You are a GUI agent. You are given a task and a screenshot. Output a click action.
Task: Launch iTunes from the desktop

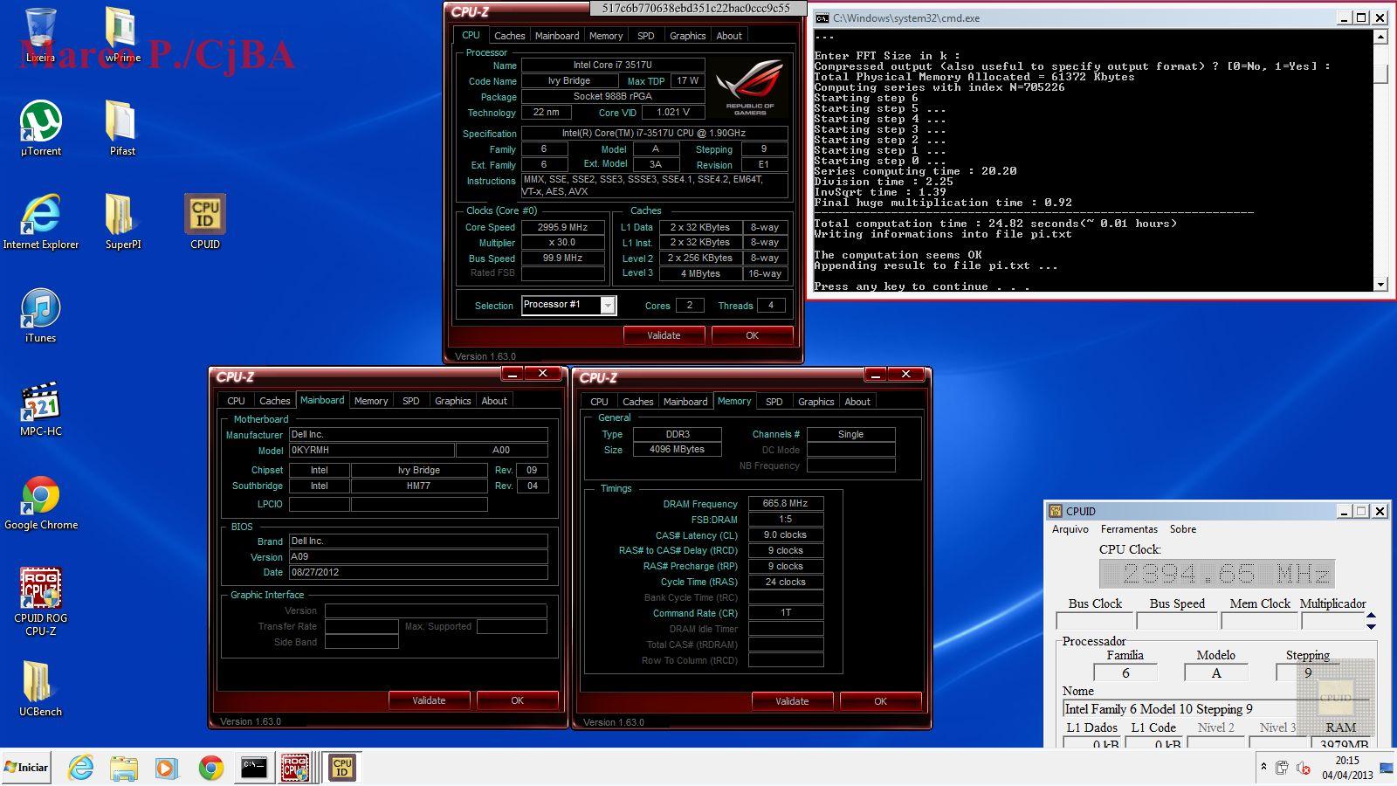[40, 316]
